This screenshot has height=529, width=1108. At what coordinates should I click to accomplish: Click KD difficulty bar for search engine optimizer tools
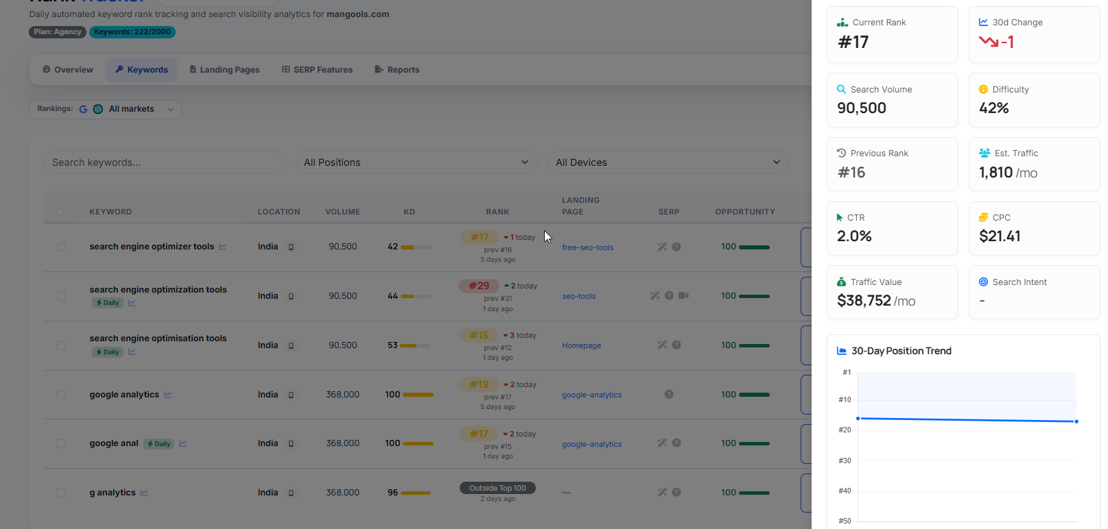click(x=416, y=247)
